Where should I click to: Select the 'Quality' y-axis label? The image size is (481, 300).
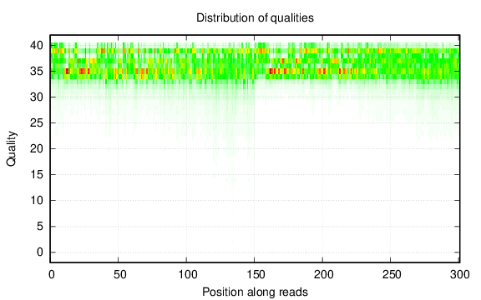tap(11, 149)
